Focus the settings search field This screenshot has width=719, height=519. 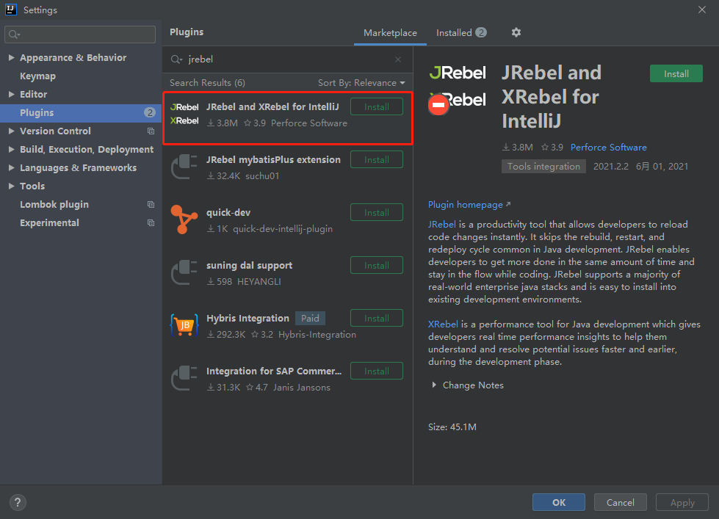point(80,35)
